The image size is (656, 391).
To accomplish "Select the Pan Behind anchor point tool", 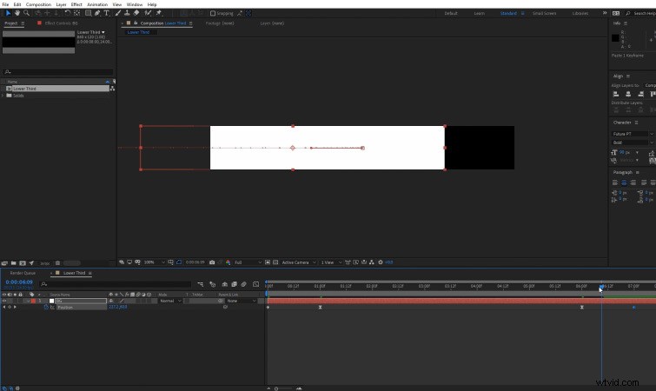I will [77, 13].
